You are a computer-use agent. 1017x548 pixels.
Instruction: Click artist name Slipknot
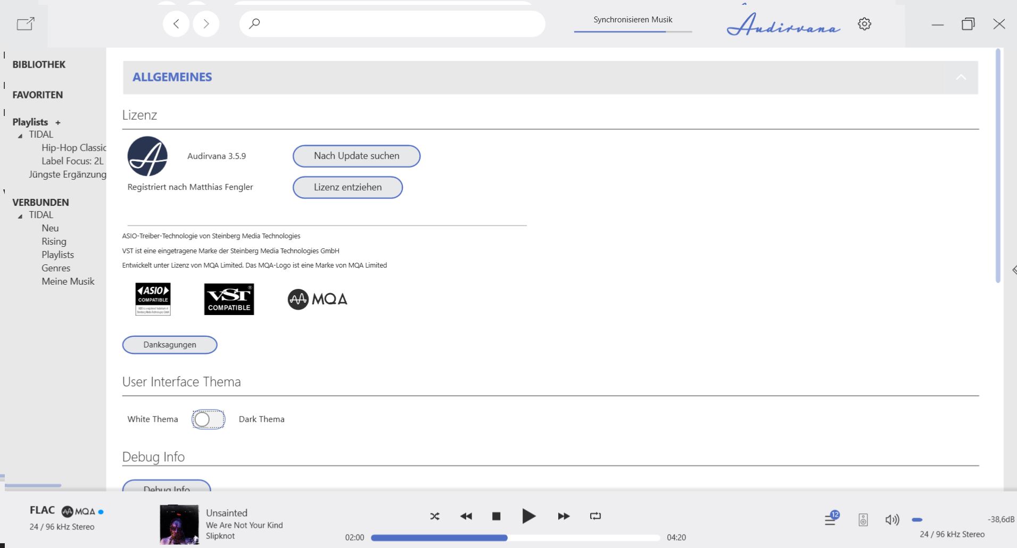pyautogui.click(x=220, y=536)
